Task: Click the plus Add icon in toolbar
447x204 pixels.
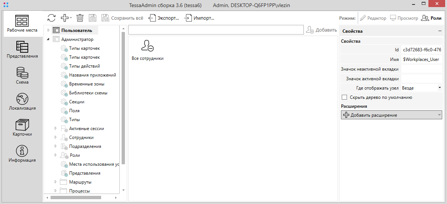Action: click(65, 18)
